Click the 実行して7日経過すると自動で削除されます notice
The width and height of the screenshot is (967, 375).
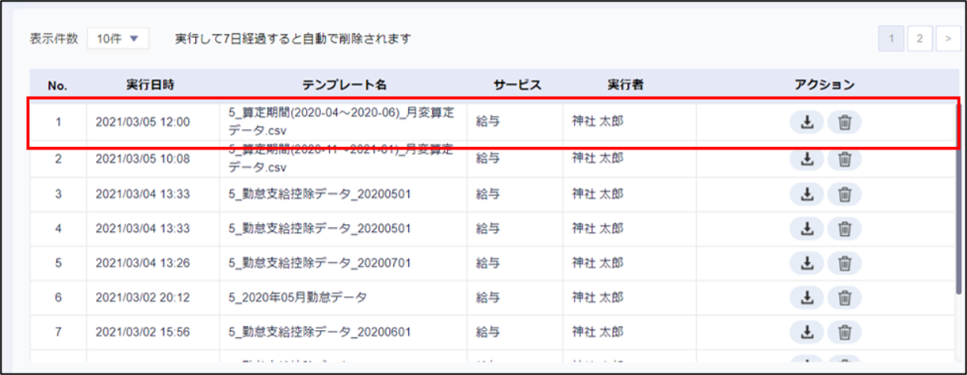pyautogui.click(x=293, y=38)
